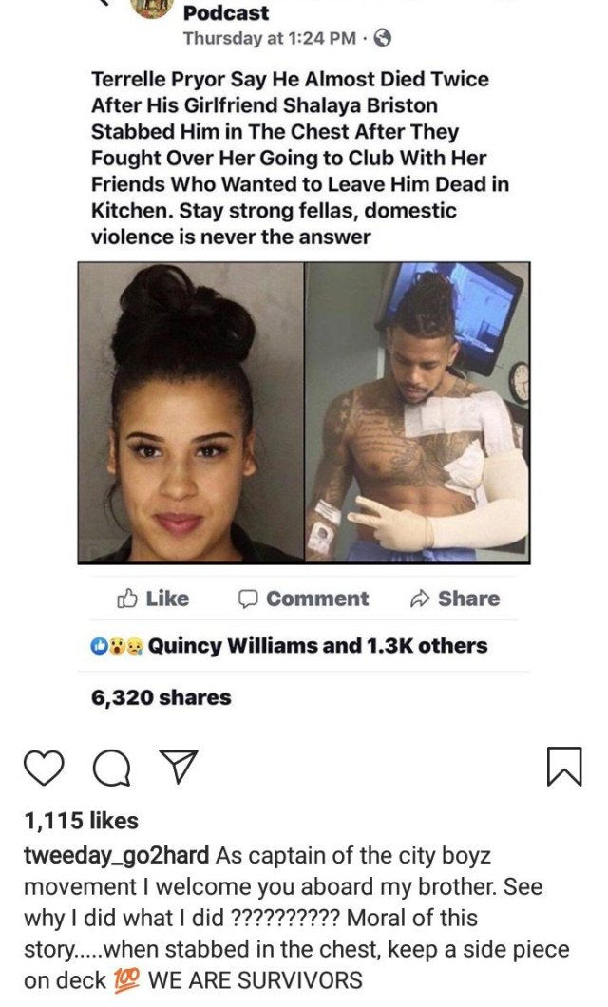View the 6,320 shares list
The height and width of the screenshot is (1007, 608).
161,697
